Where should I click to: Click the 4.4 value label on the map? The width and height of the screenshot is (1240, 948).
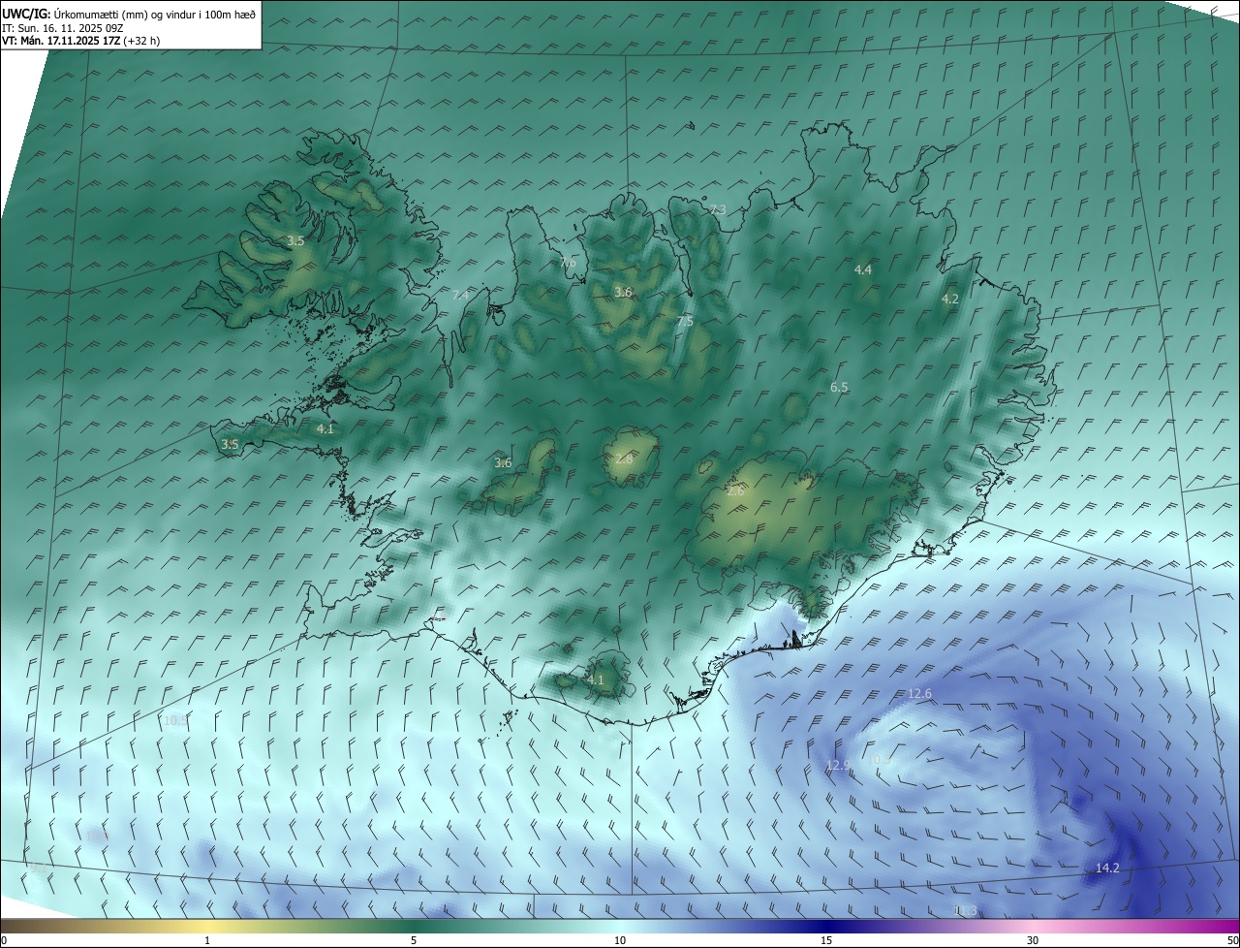click(863, 269)
